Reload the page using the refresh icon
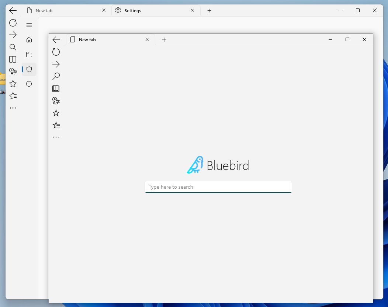 (x=56, y=52)
